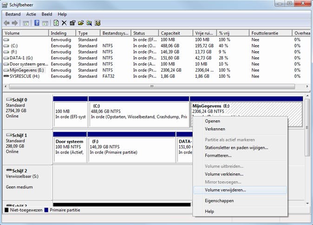Click the blue Help question mark icon
Viewport: 313px width, 225px height.
(x=37, y=23)
